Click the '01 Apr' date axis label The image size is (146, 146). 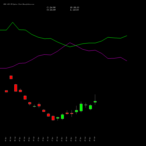pyautogui.click(x=6, y=139)
